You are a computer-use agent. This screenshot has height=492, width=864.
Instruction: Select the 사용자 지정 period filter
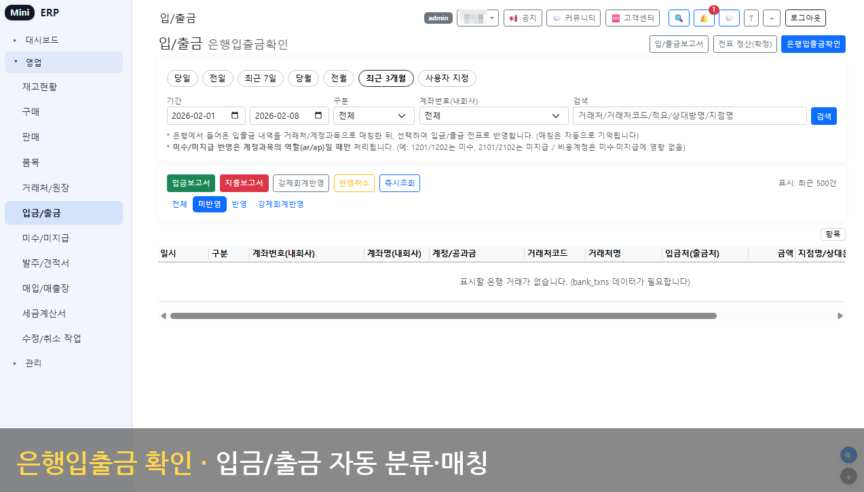click(x=447, y=78)
